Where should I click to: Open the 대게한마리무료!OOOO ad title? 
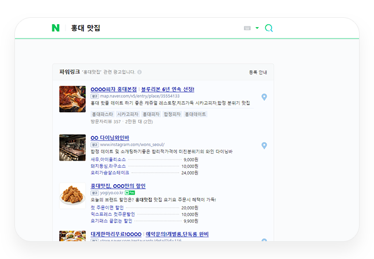coord(116,234)
